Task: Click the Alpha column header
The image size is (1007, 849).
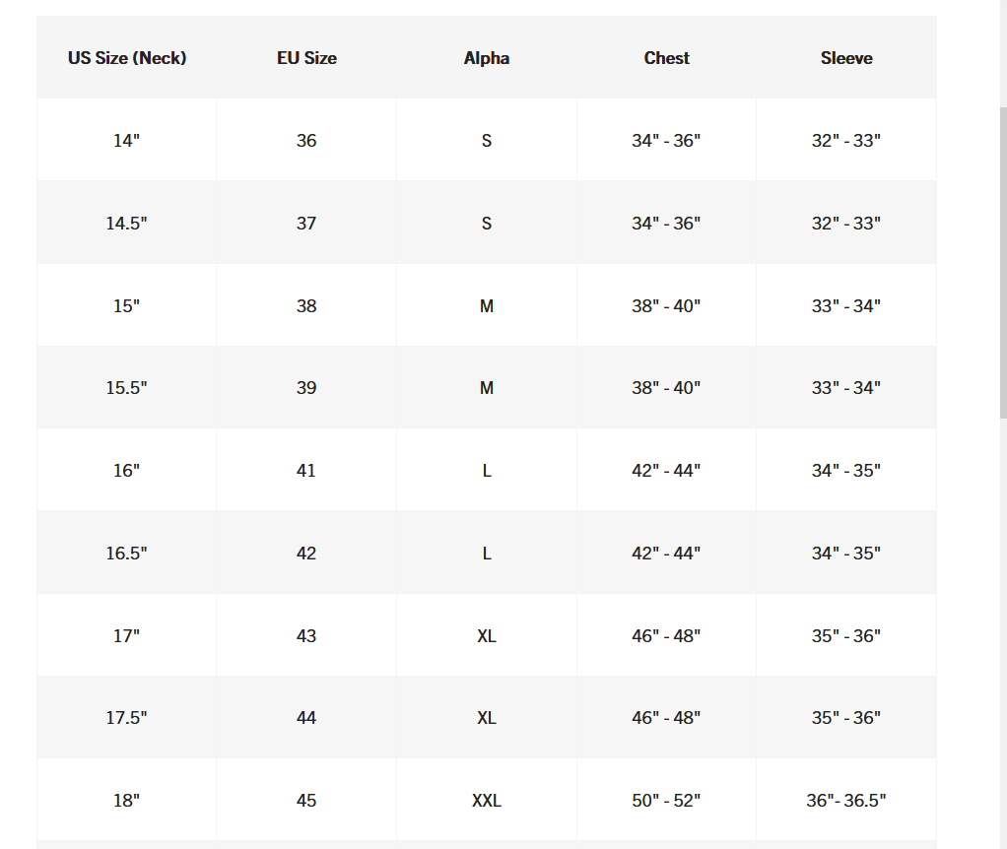Action: [x=487, y=58]
